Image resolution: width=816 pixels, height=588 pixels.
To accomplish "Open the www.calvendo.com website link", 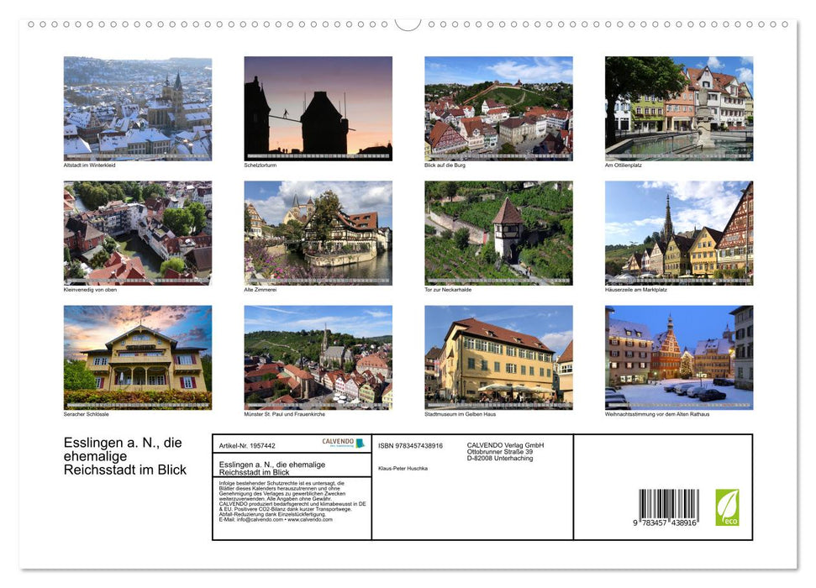I will tap(309, 522).
